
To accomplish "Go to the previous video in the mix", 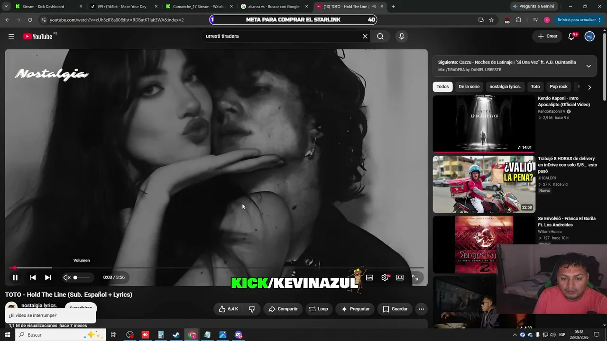I will coord(33,278).
